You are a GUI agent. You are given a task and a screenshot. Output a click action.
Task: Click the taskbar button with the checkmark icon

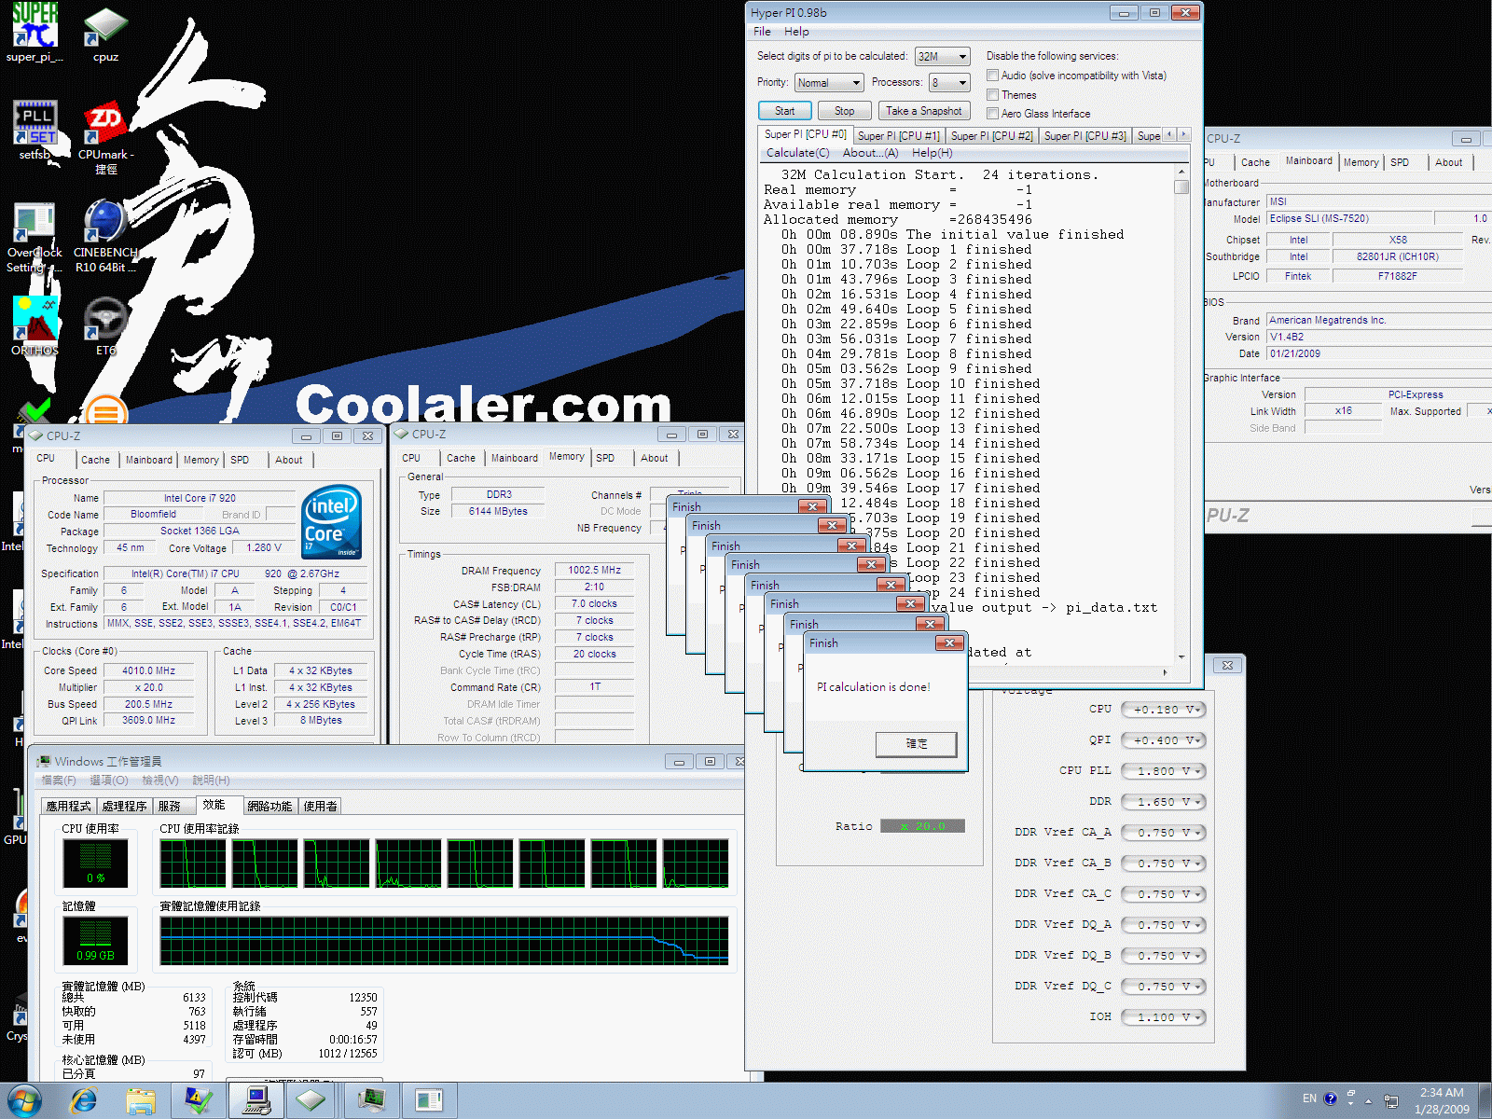click(199, 1100)
